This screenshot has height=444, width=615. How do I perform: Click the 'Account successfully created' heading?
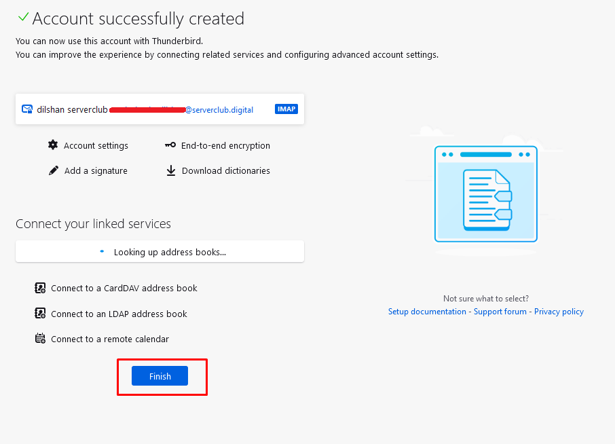click(138, 19)
